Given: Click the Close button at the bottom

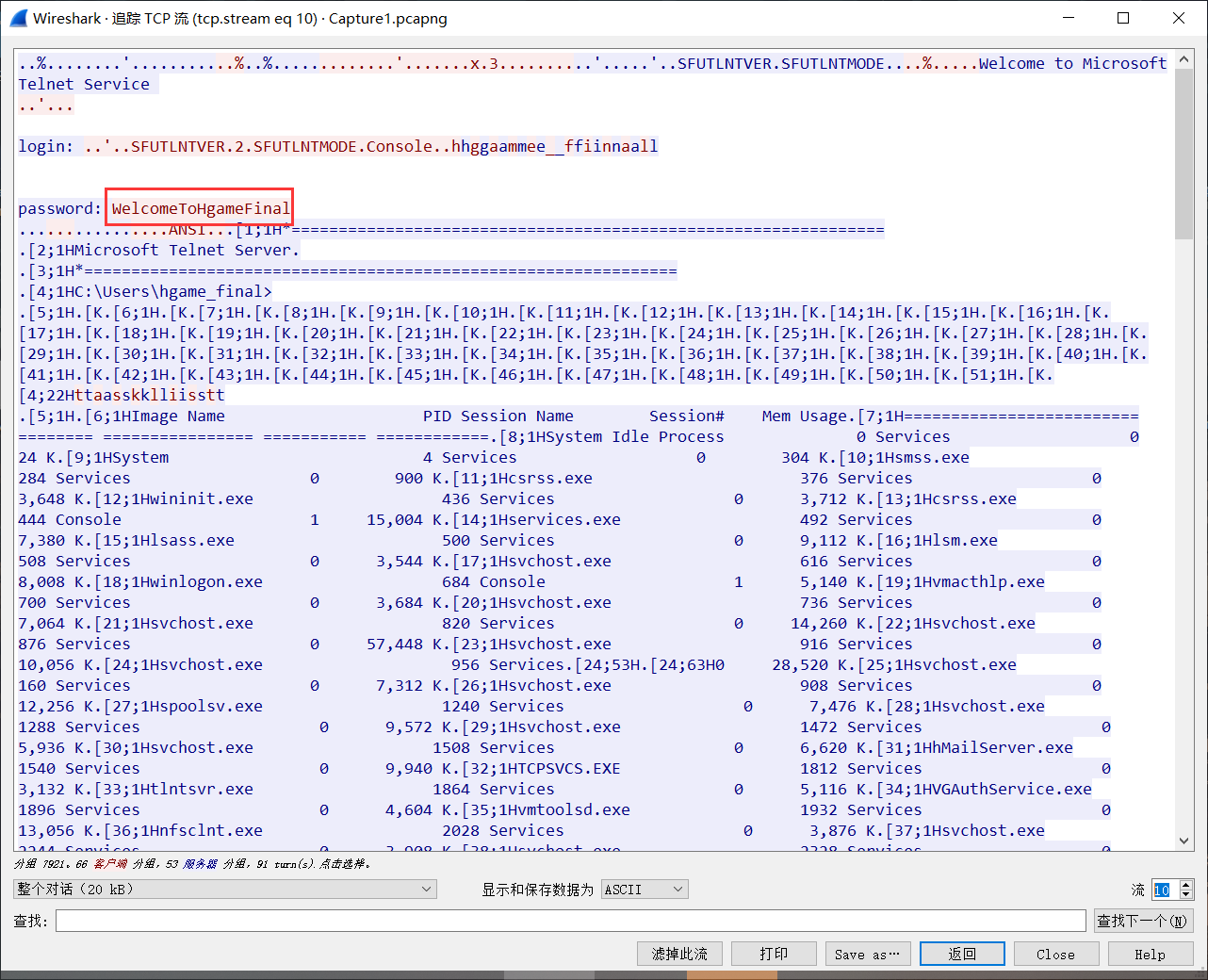Looking at the screenshot, I should pyautogui.click(x=1055, y=954).
